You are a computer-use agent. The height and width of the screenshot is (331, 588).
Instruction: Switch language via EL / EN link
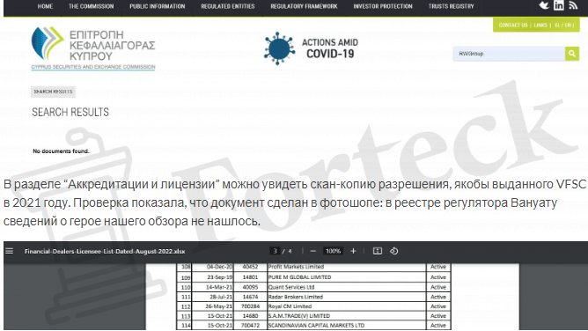562,26
